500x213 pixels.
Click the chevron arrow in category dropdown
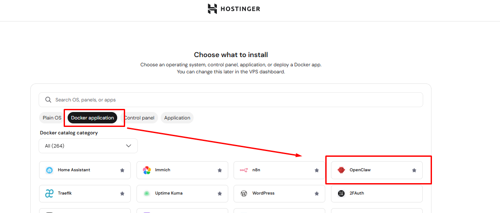(129, 146)
